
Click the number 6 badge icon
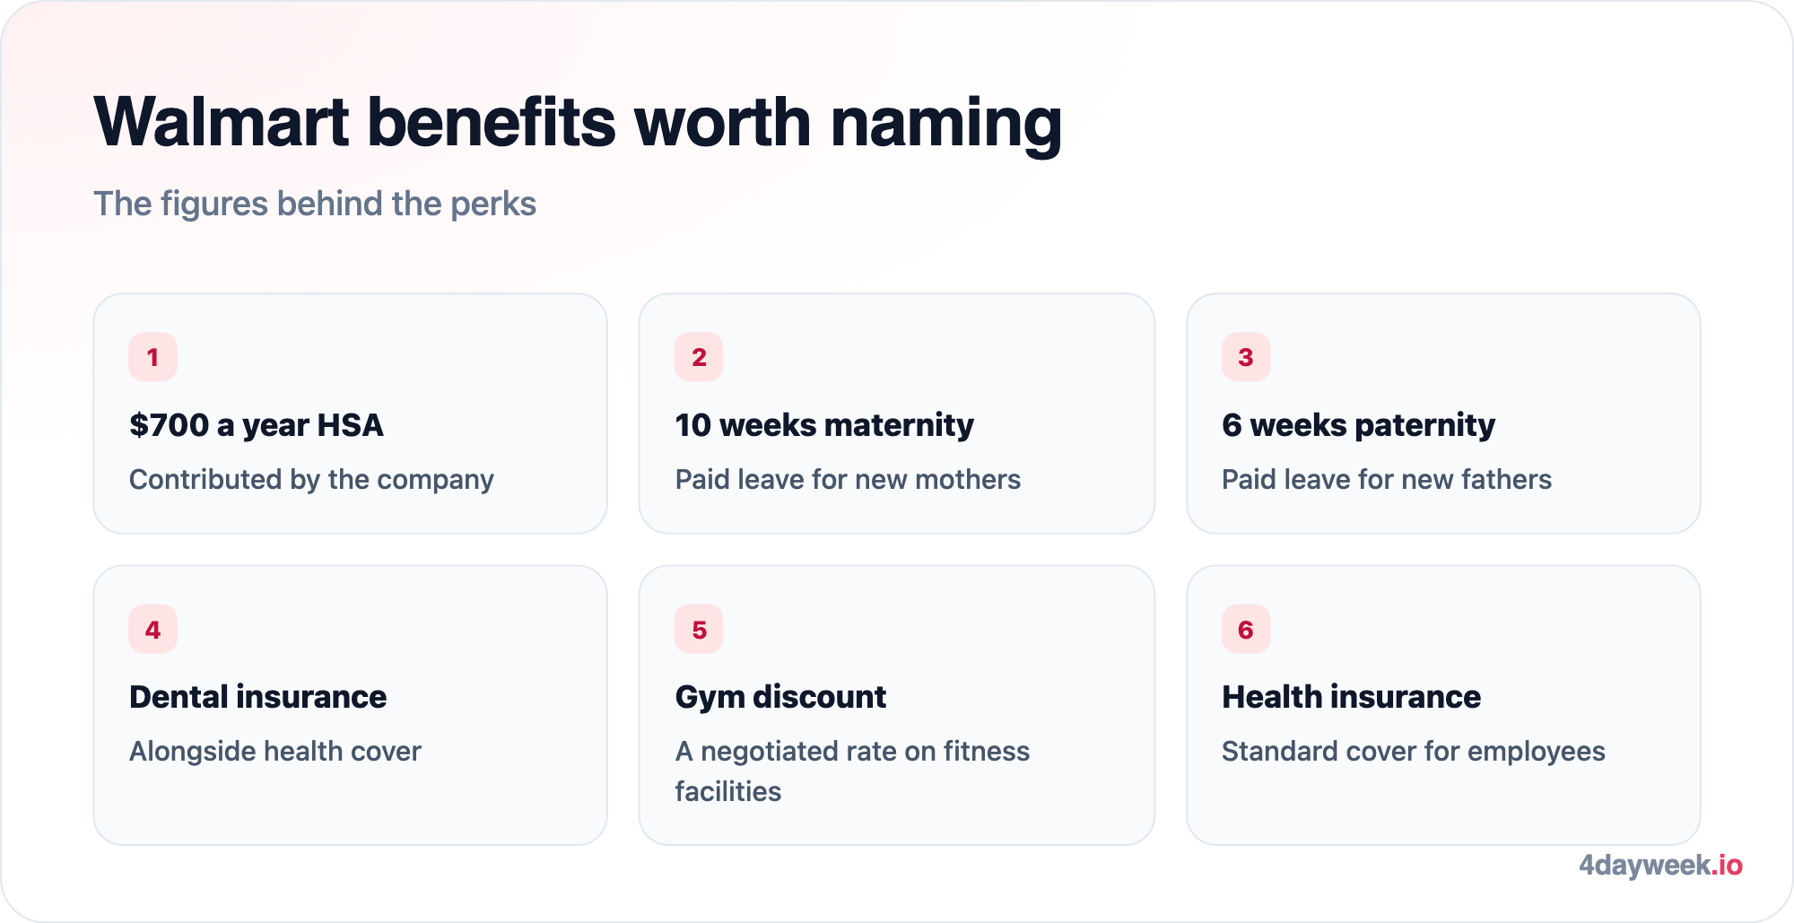pyautogui.click(x=1246, y=630)
